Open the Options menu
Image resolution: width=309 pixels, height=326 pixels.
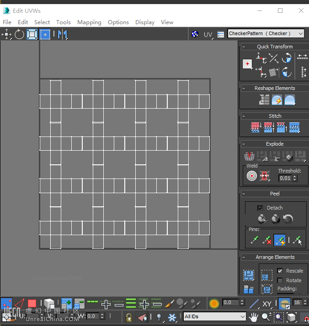[x=118, y=22]
